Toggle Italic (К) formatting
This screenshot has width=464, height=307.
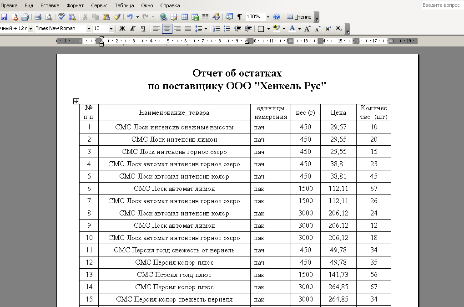coord(133,28)
